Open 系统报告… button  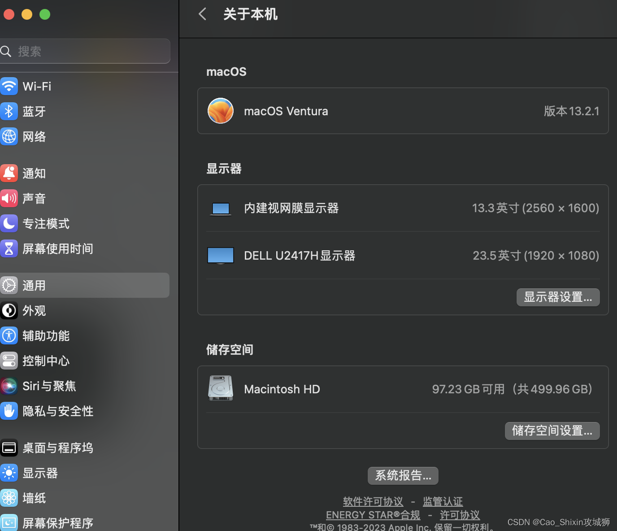click(x=403, y=476)
